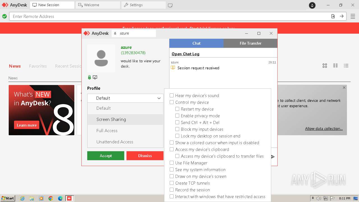Image resolution: width=359 pixels, height=202 pixels.
Task: Select Unattended Access profile
Action: pos(125,142)
